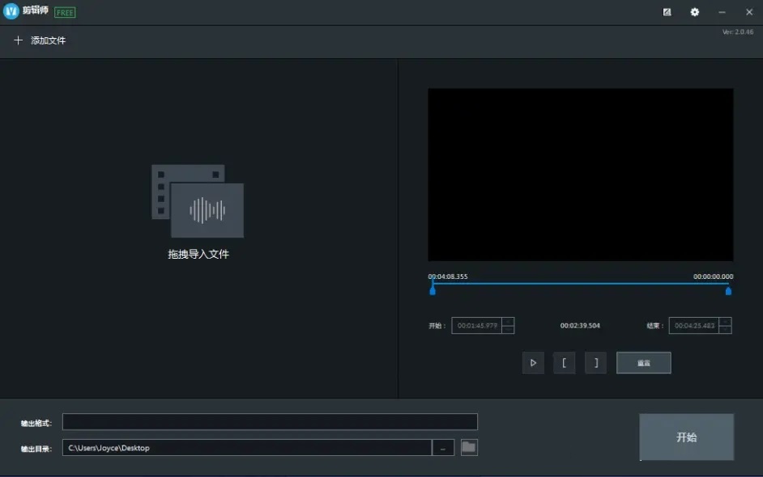Click the set-end bracket icon
The height and width of the screenshot is (477, 763).
tap(596, 362)
